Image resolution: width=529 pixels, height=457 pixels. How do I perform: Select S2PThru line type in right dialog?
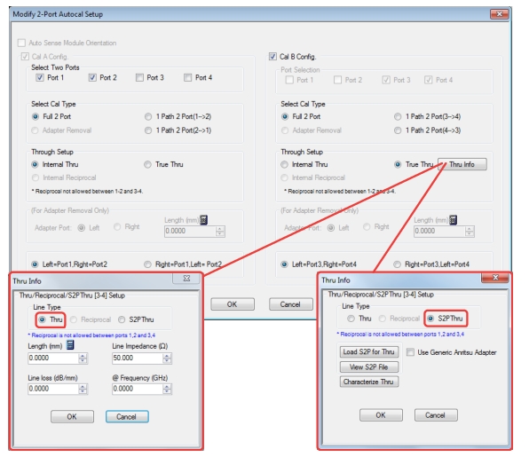click(x=430, y=318)
